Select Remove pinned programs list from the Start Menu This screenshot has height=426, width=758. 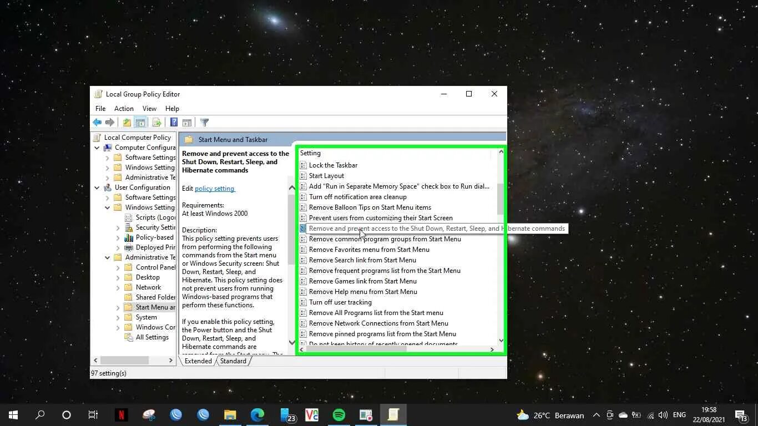[382, 334]
